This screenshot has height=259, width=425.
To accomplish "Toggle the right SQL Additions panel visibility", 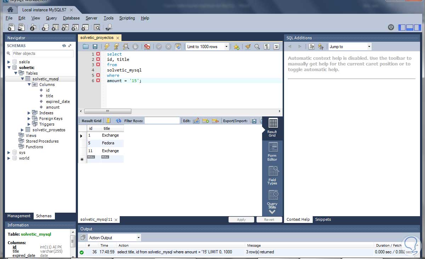I will pyautogui.click(x=418, y=28).
